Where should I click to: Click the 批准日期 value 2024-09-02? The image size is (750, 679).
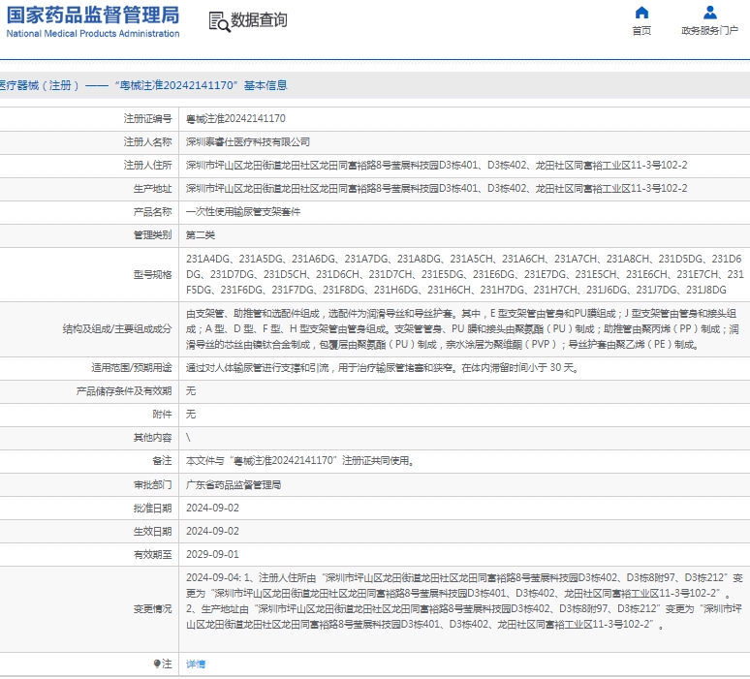click(x=212, y=508)
